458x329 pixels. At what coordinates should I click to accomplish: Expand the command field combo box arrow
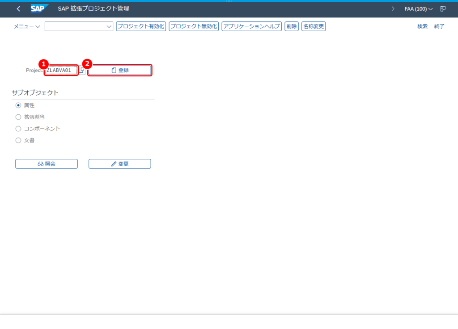tap(109, 26)
